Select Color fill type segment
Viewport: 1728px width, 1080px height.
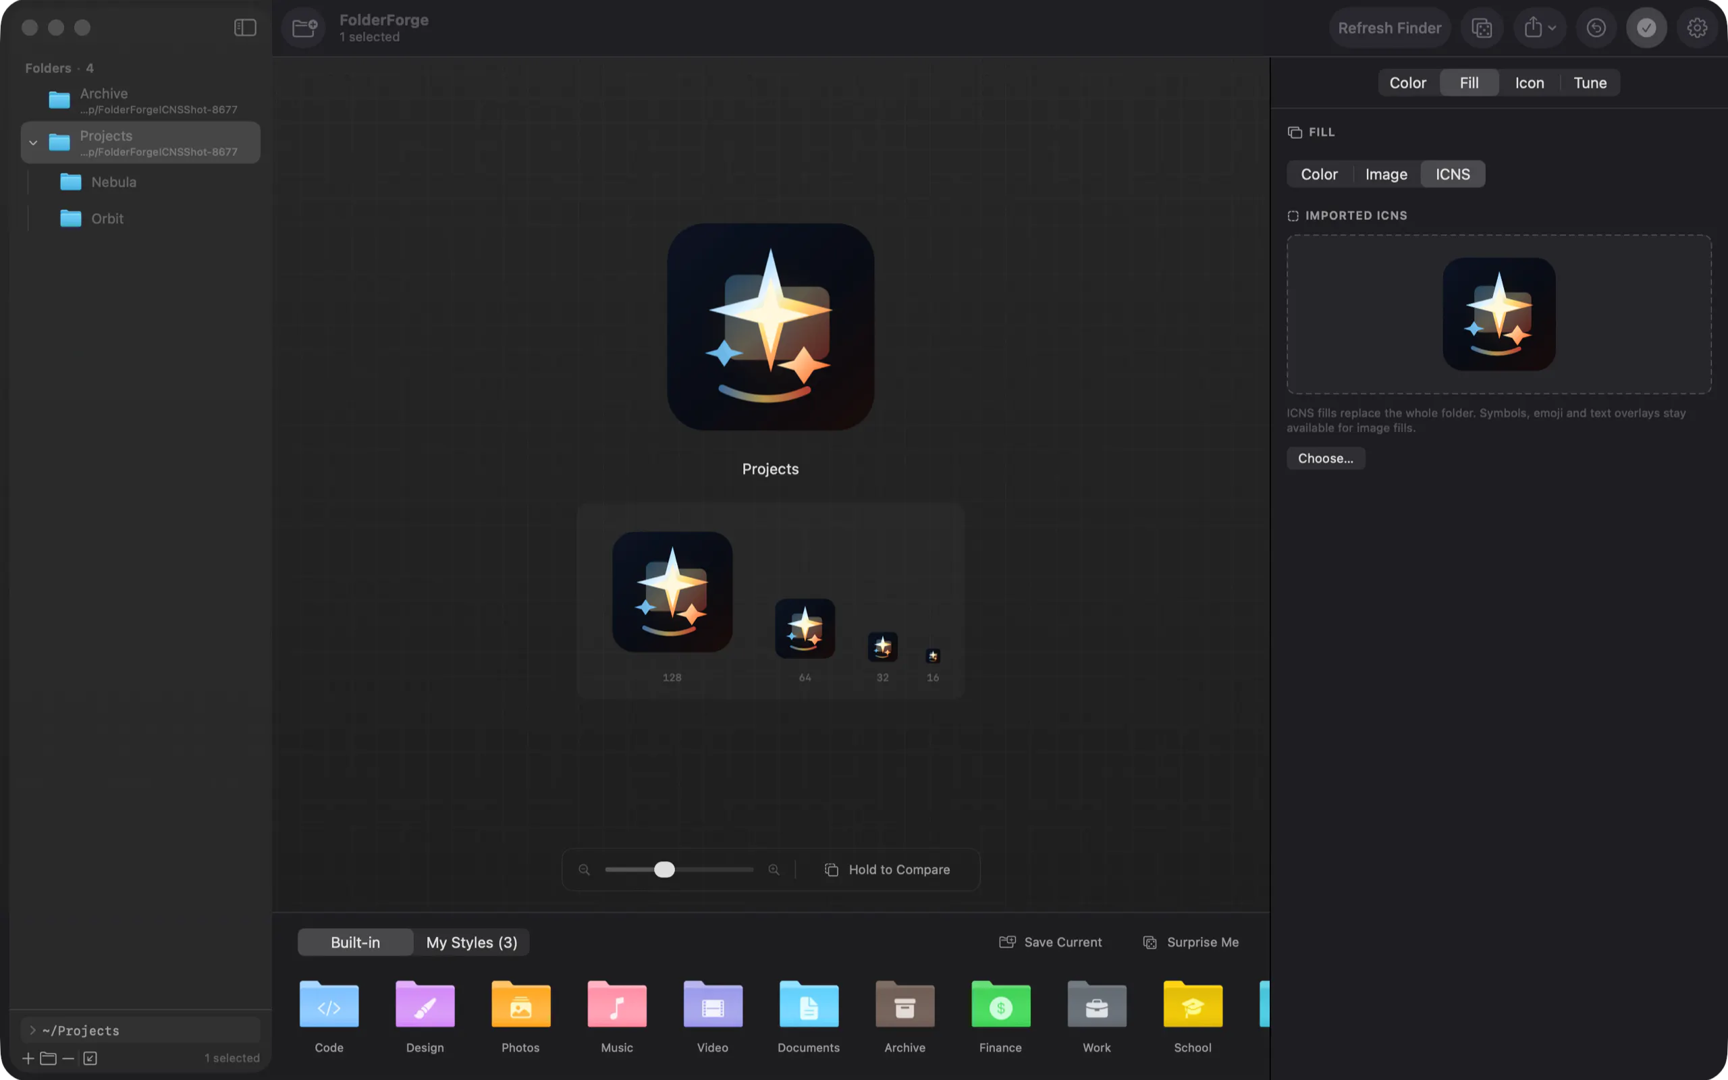coord(1319,174)
